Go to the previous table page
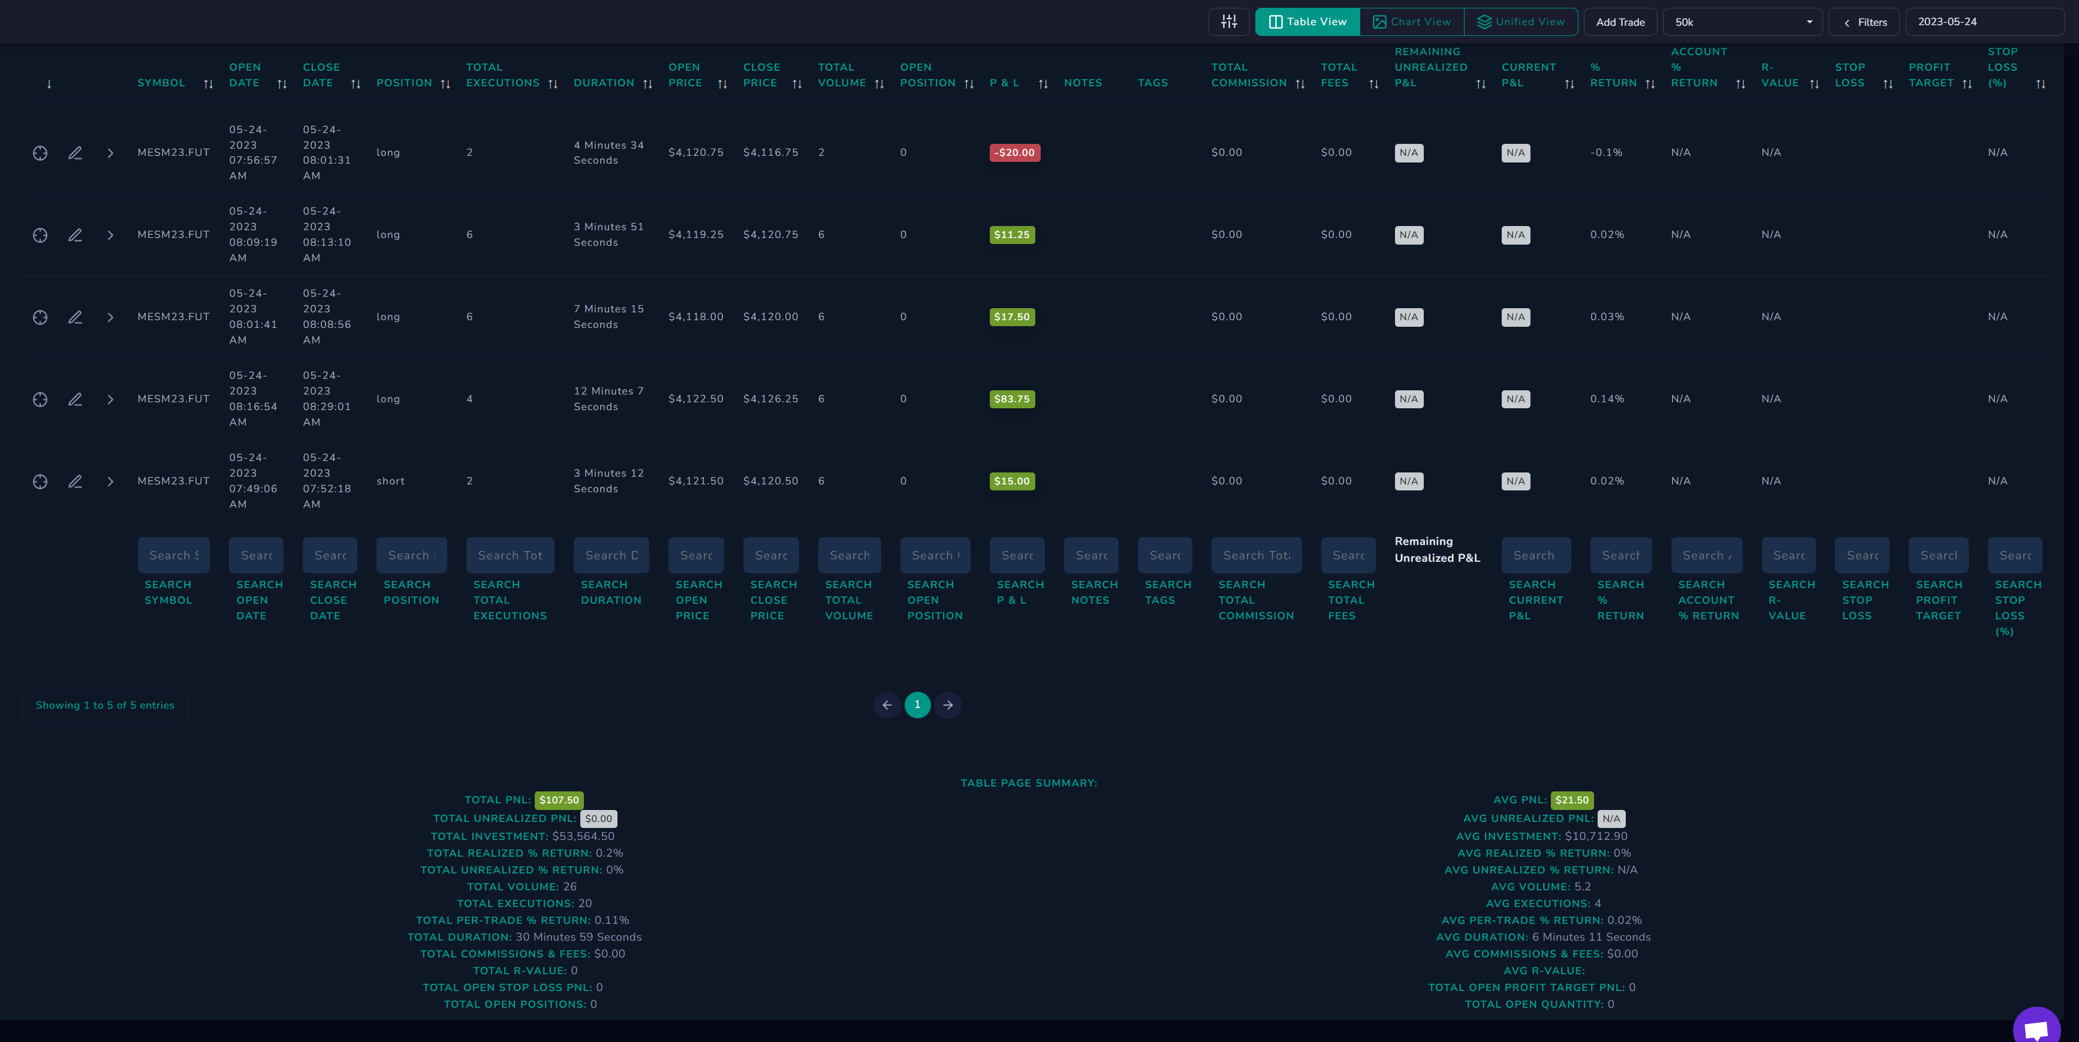Image resolution: width=2079 pixels, height=1042 pixels. (887, 706)
